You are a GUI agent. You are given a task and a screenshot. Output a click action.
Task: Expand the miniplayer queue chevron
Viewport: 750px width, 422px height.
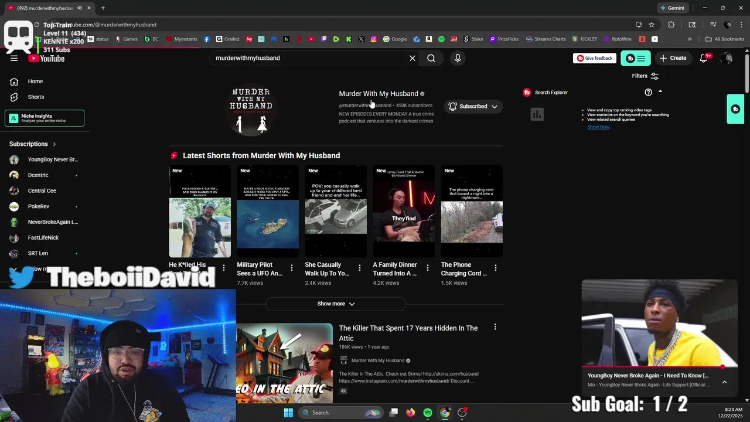click(724, 382)
